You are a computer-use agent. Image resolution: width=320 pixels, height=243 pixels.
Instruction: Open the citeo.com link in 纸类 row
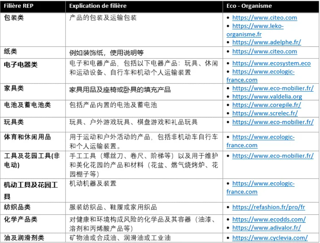pos(264,51)
